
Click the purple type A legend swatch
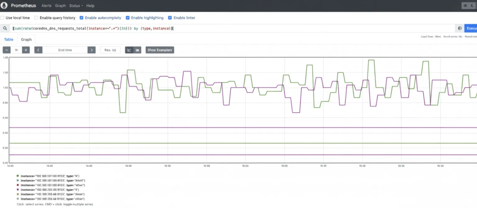[18, 189]
